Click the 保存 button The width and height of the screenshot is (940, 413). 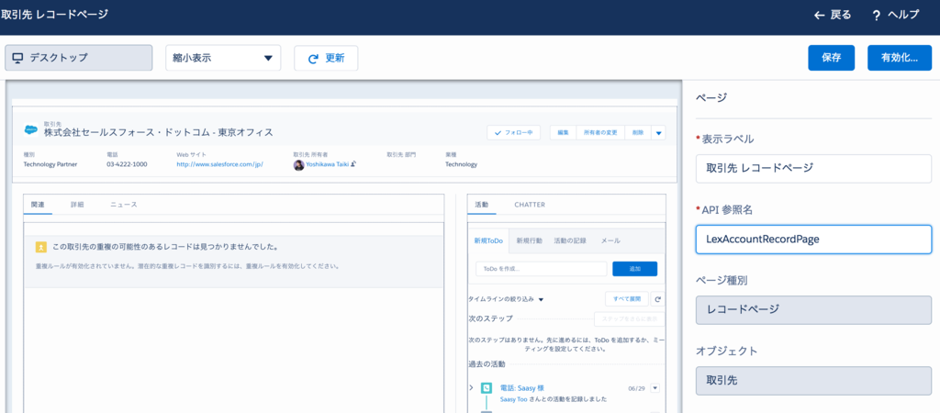[831, 58]
